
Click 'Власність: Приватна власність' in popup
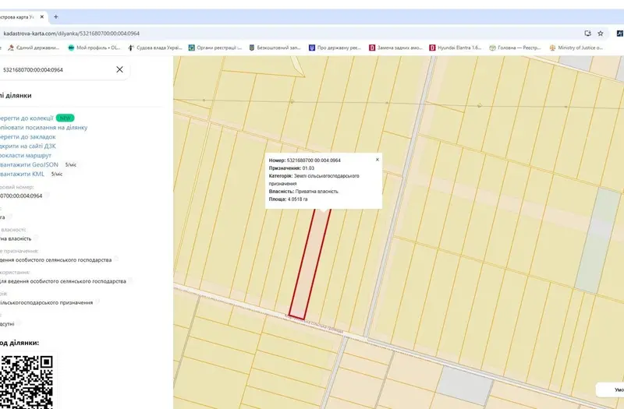(x=303, y=192)
